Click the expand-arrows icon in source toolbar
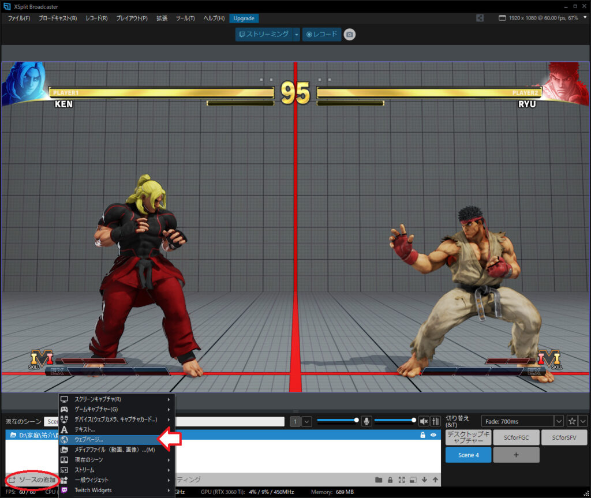591x498 pixels. click(402, 480)
